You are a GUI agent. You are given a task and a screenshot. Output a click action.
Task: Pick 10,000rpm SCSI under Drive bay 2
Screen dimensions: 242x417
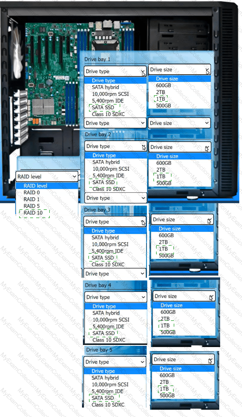[x=111, y=169]
